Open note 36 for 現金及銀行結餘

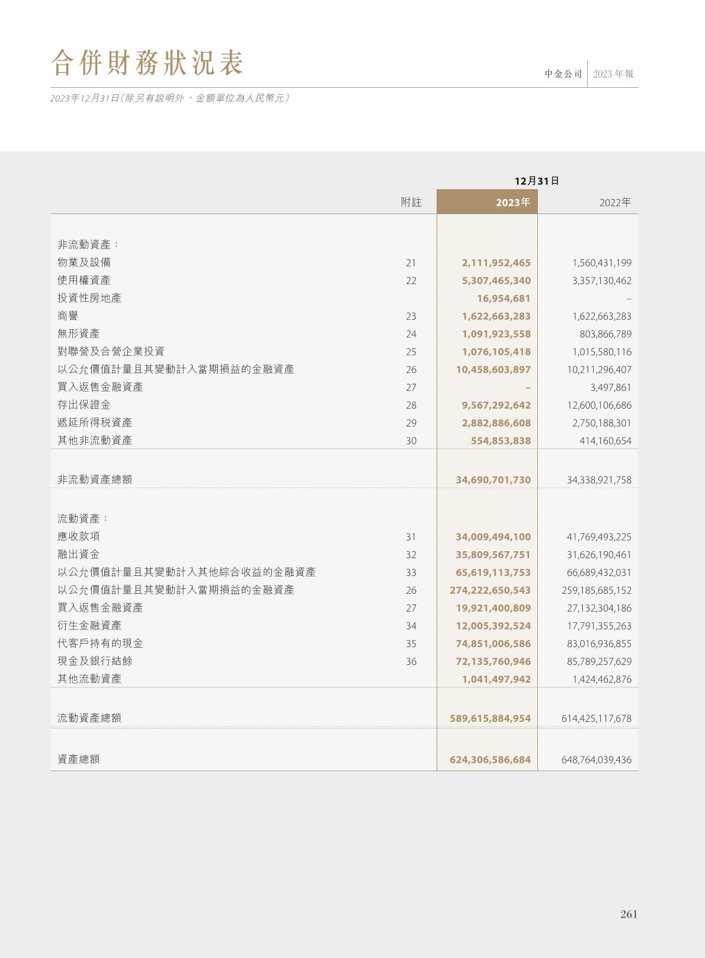click(x=411, y=661)
